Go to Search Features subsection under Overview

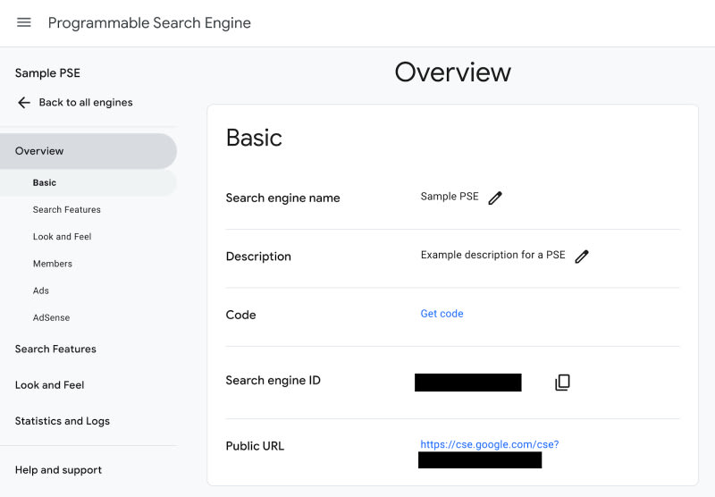coord(67,210)
